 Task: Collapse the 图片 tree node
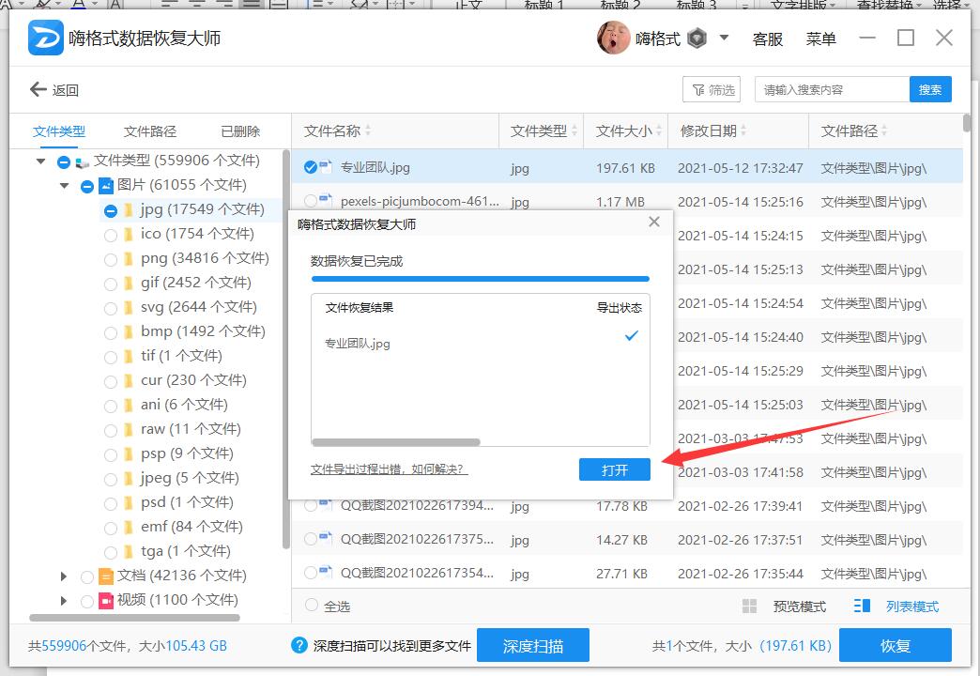tap(65, 185)
